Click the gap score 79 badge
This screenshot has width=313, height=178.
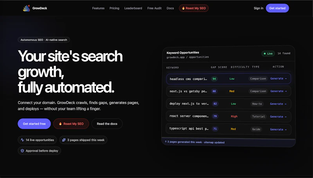coord(215,116)
